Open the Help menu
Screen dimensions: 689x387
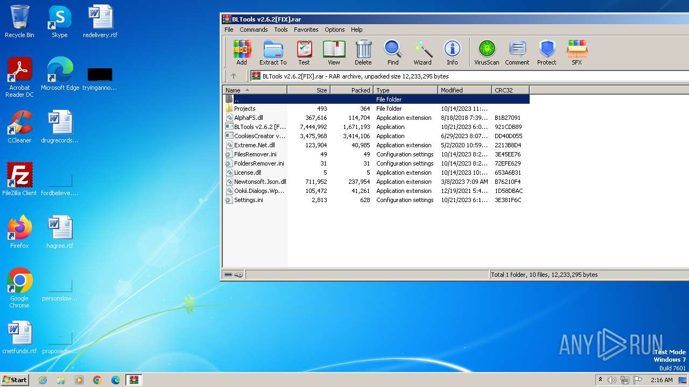point(356,30)
